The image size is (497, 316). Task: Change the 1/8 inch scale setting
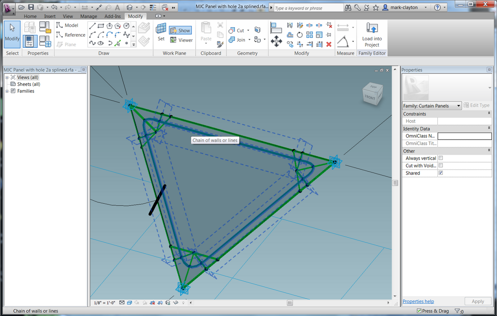[x=104, y=303]
